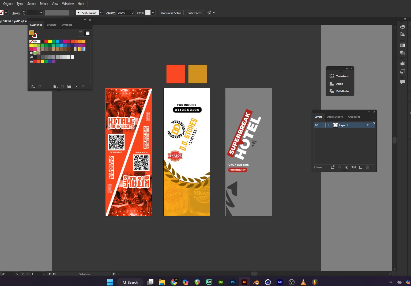Image resolution: width=411 pixels, height=286 pixels.
Task: Click Next artboard arrow in status bar
Action: pos(50,274)
